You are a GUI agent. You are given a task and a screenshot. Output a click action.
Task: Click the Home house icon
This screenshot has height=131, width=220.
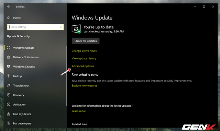tap(9, 18)
